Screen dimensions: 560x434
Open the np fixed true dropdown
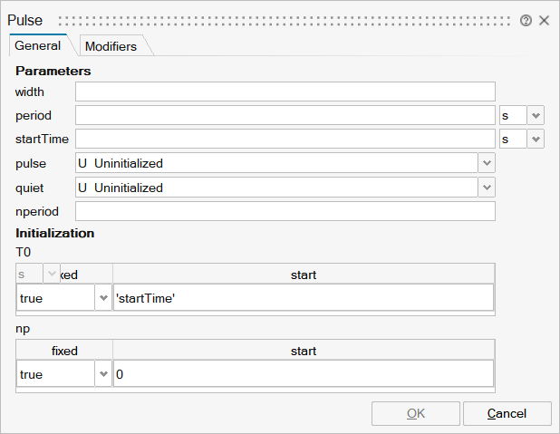coord(102,374)
